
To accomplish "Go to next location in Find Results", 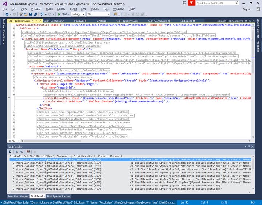I will [22, 152].
